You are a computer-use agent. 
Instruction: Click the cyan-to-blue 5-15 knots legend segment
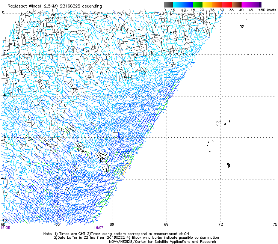(183, 5)
